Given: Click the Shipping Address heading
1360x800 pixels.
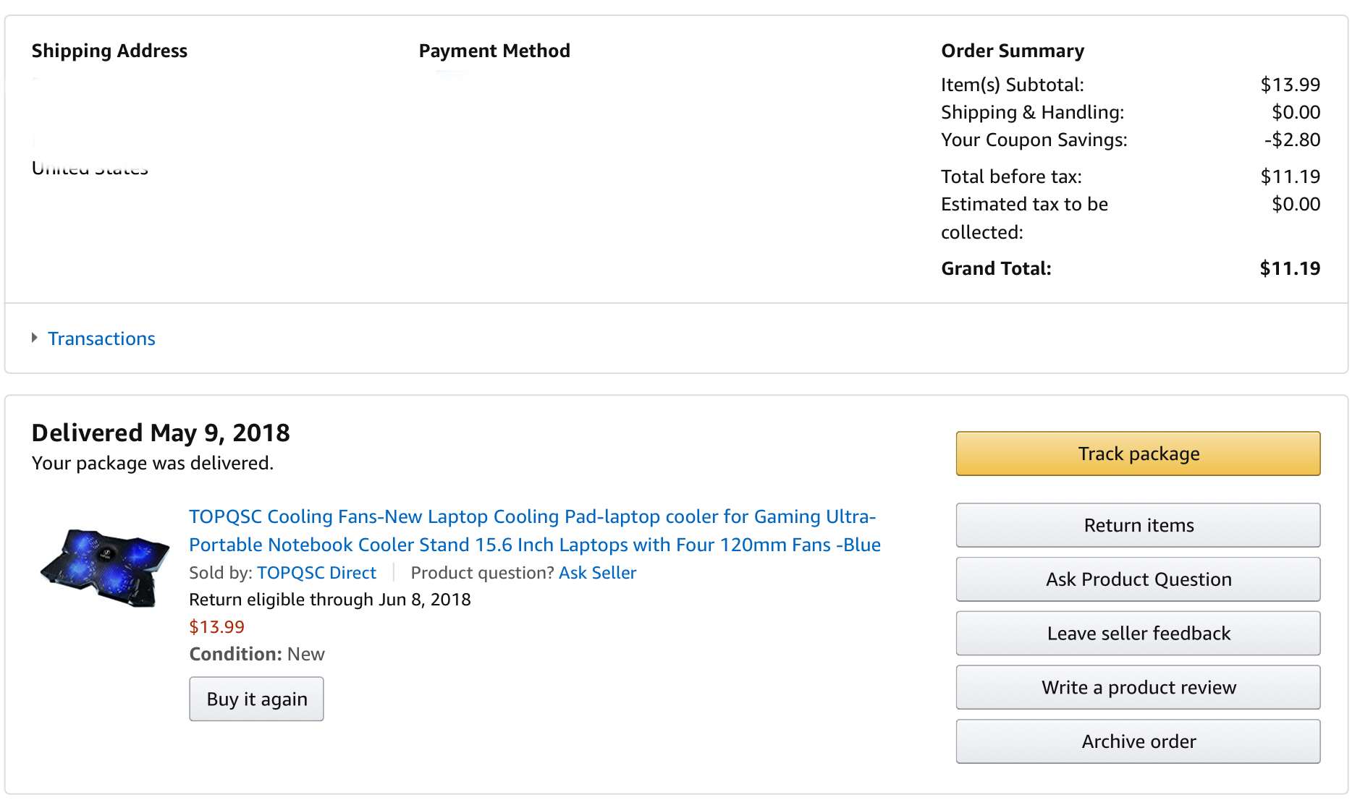Looking at the screenshot, I should (109, 51).
